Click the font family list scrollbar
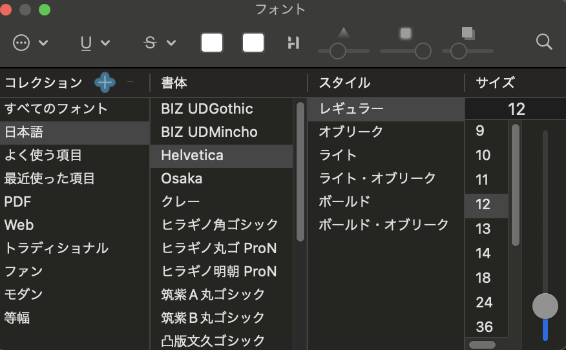Screen dimensions: 566x350 (300, 172)
